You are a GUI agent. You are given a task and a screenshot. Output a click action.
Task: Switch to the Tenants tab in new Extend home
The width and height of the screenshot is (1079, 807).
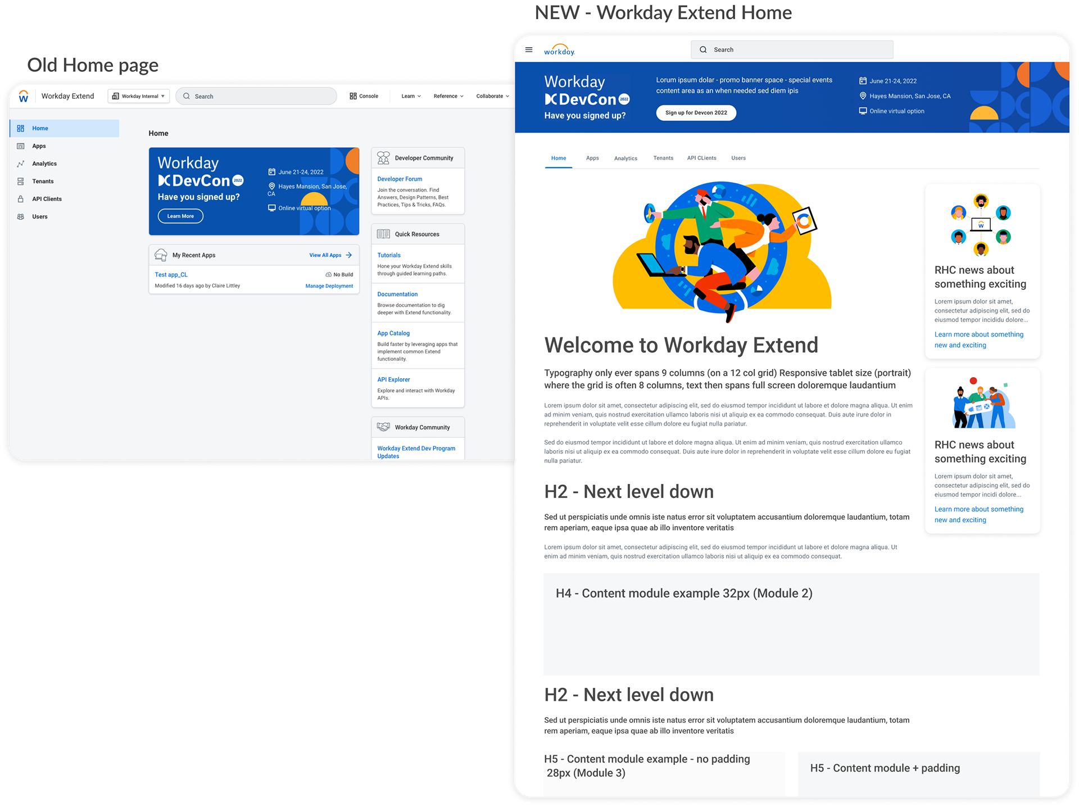(663, 158)
